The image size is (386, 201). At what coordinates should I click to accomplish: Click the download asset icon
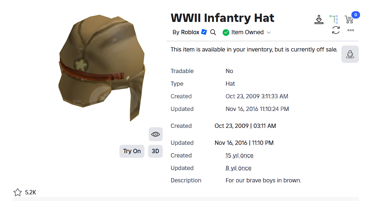click(319, 20)
